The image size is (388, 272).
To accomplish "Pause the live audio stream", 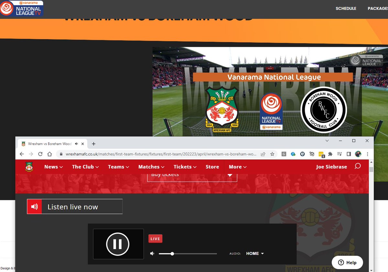I will point(118,244).
